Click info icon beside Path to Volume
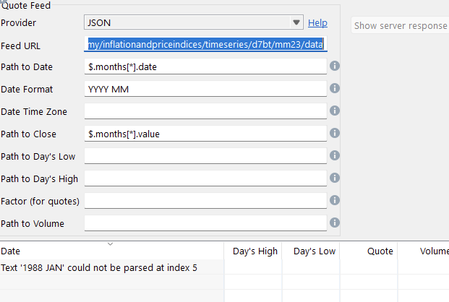449x302 pixels. tap(335, 223)
